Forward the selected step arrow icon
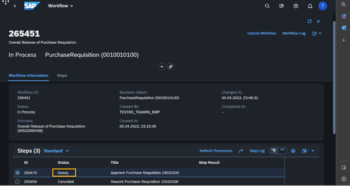Viewport: 350px width, 186px height. [x=241, y=151]
